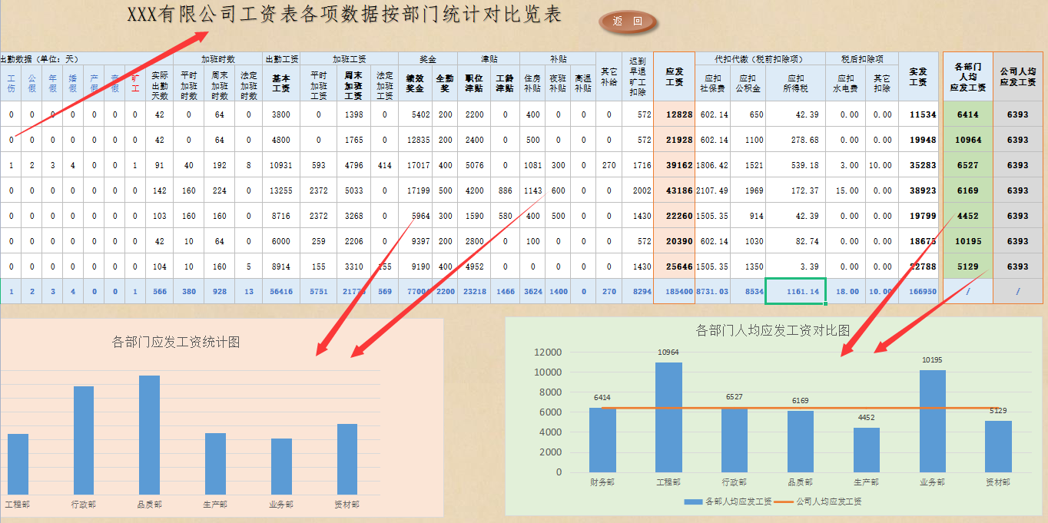Click the 各部门人均应发工资 column header
1048x523 pixels.
click(967, 77)
